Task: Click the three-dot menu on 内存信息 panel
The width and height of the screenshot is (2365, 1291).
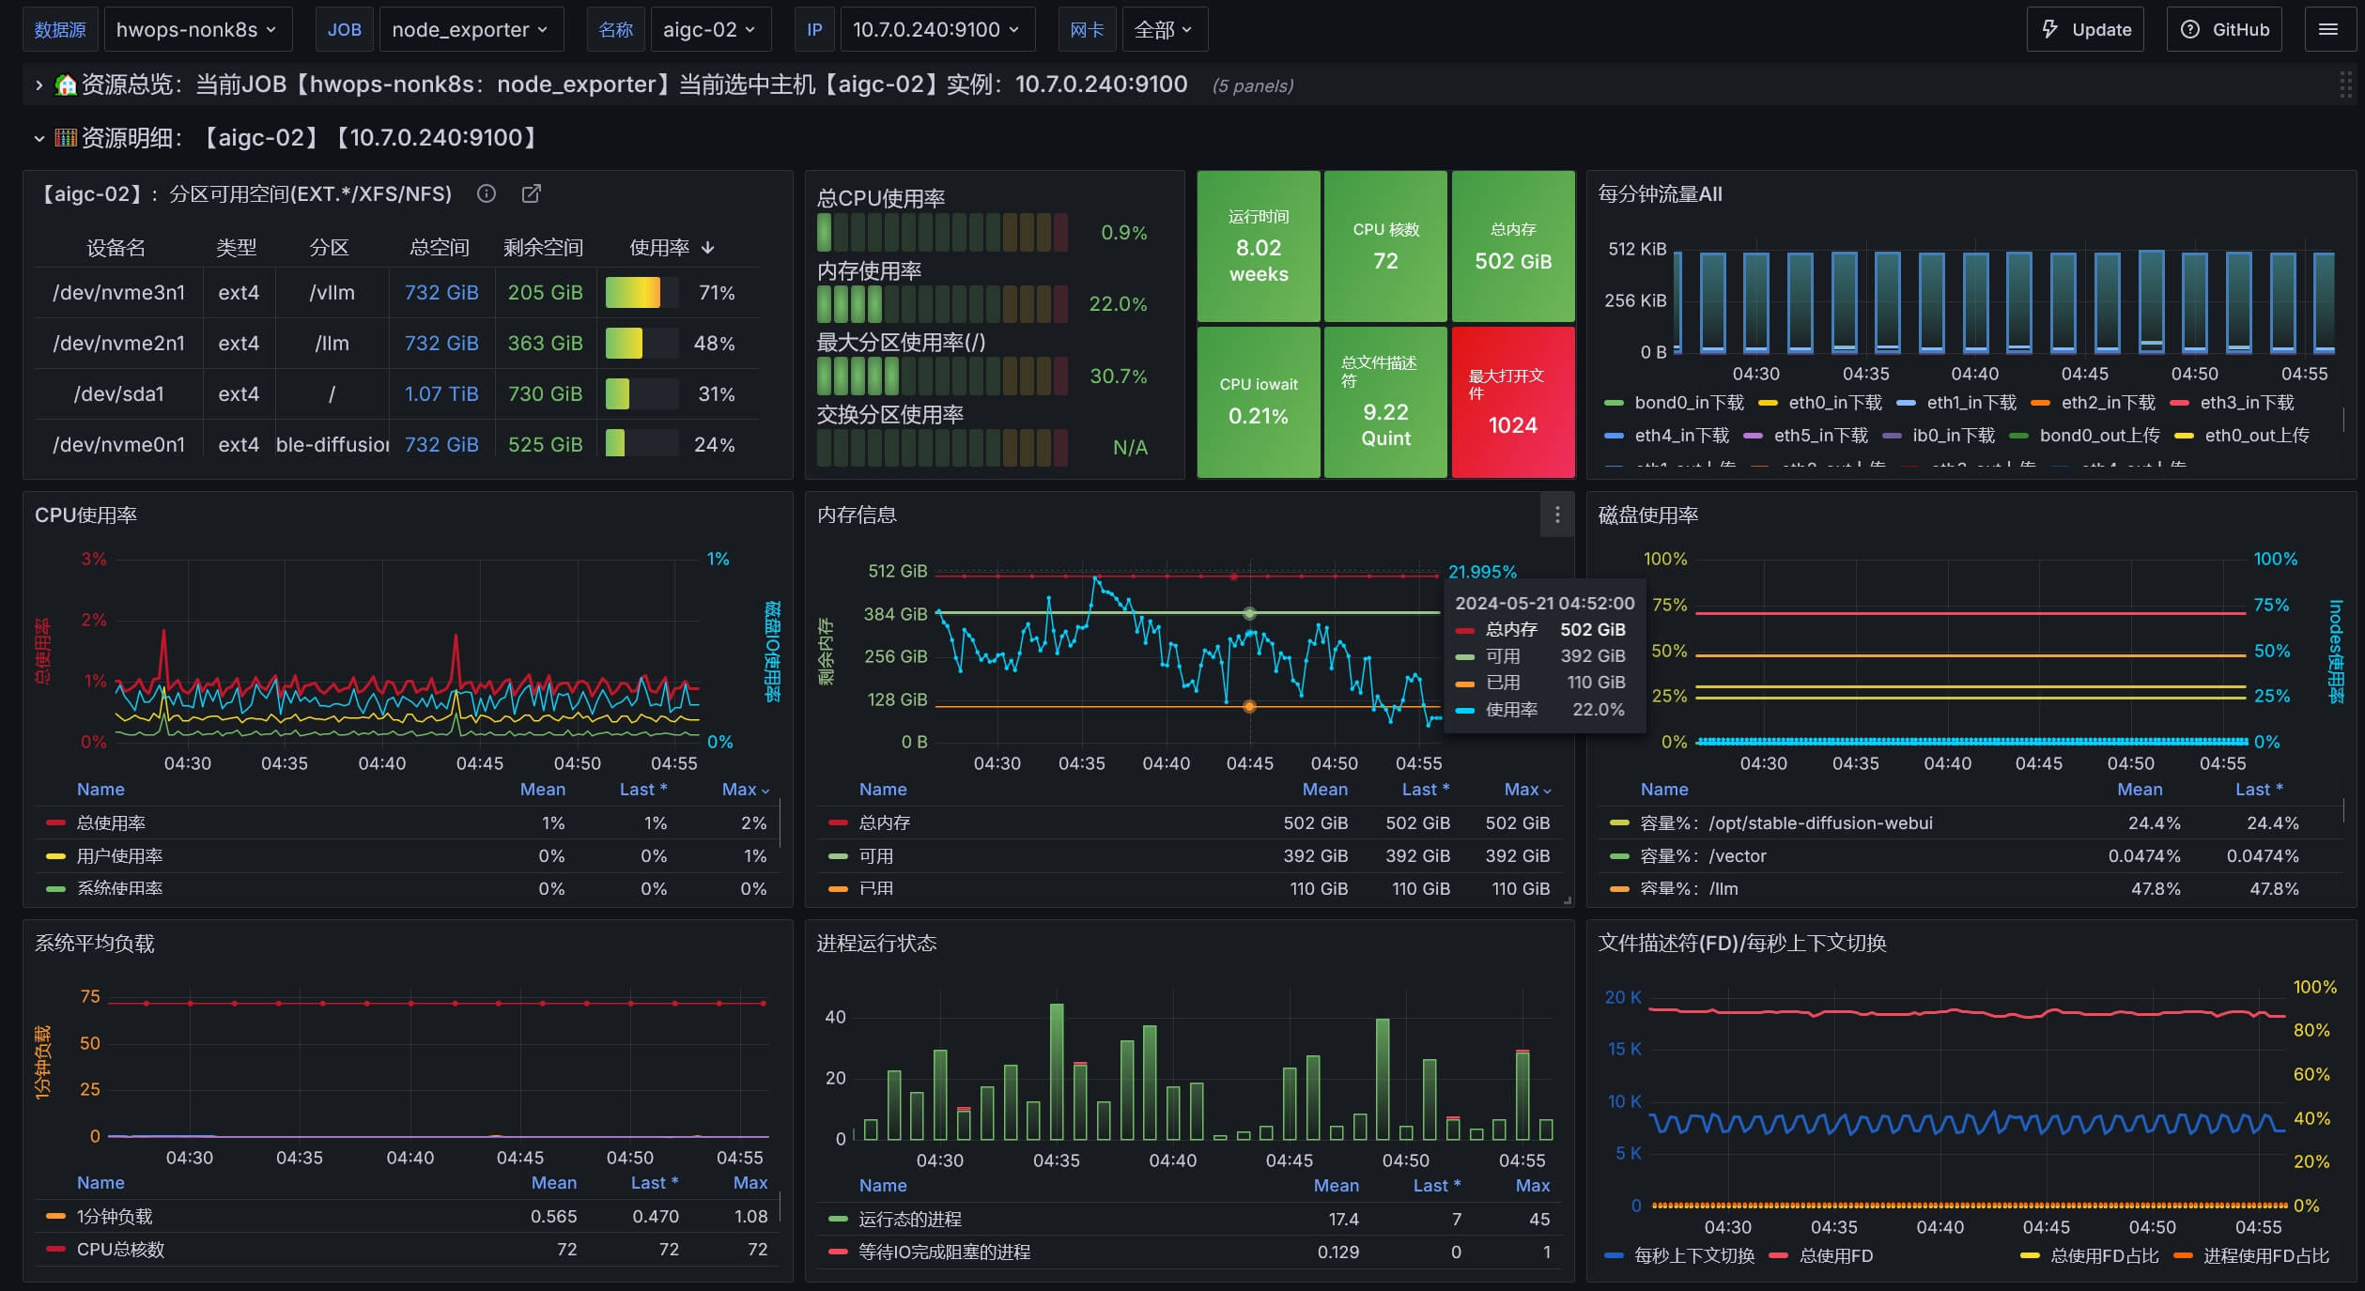Action: [x=1556, y=515]
